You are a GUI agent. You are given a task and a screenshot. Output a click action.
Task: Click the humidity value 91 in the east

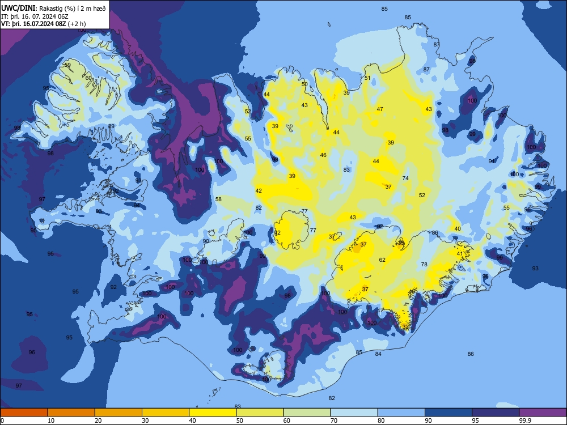click(492, 161)
